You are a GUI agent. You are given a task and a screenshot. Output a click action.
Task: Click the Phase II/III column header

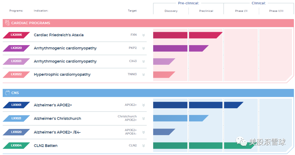(x=276, y=11)
